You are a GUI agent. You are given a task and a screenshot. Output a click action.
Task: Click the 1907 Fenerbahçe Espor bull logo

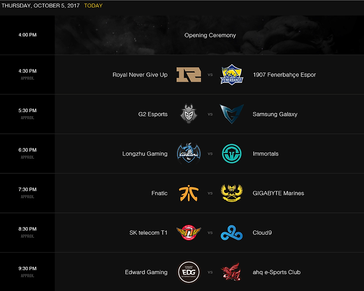click(232, 74)
